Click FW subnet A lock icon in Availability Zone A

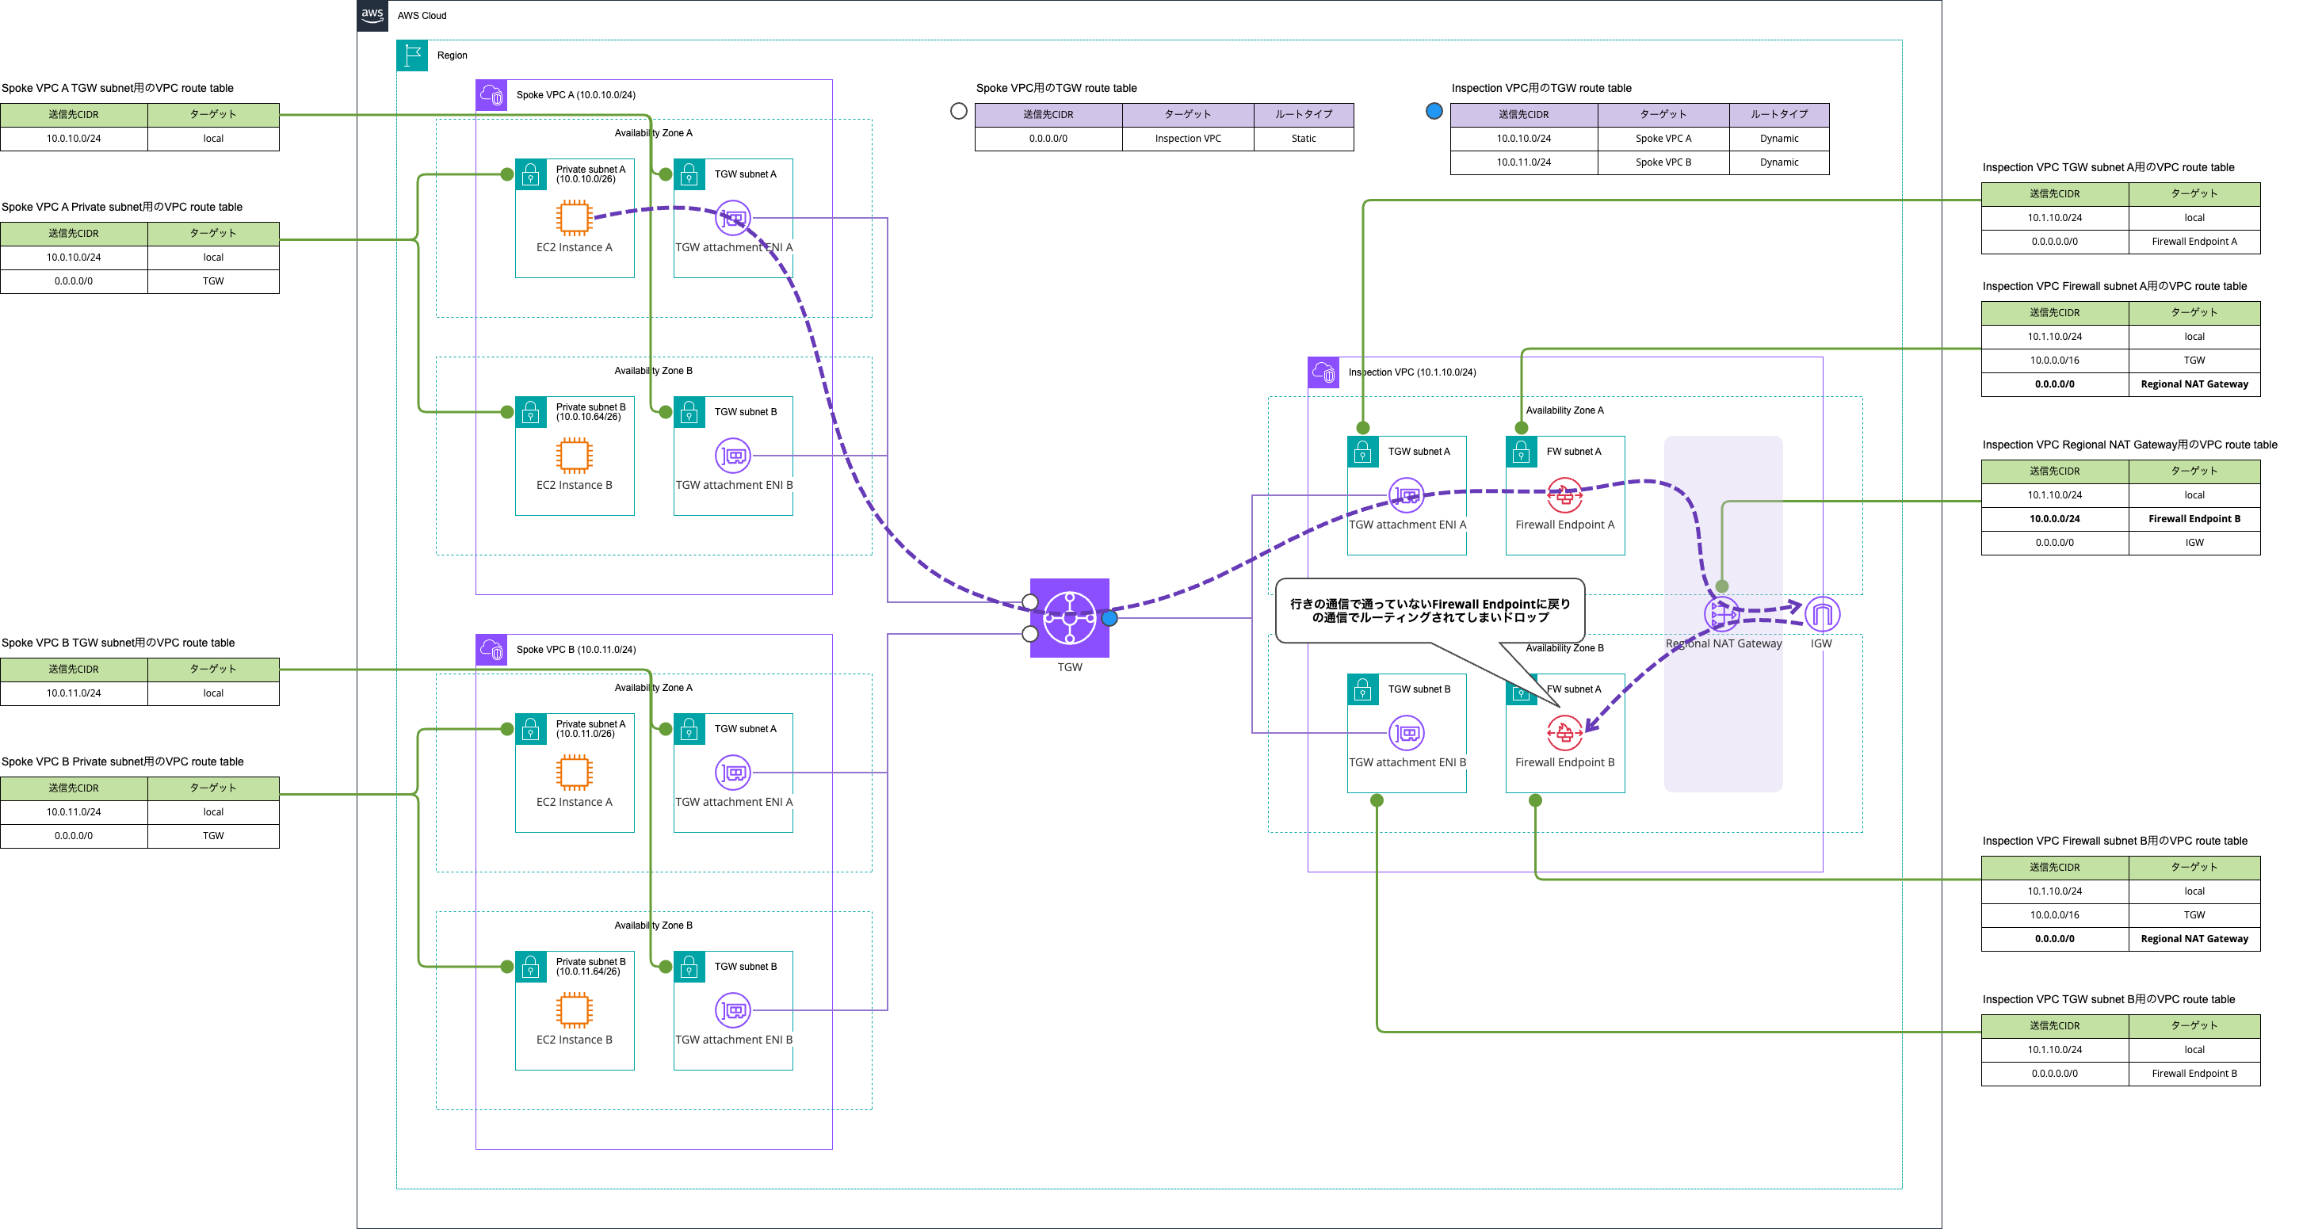pos(1522,452)
